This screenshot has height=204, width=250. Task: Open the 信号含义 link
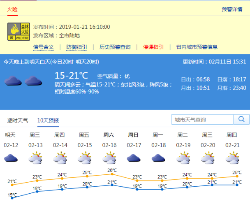(43, 47)
